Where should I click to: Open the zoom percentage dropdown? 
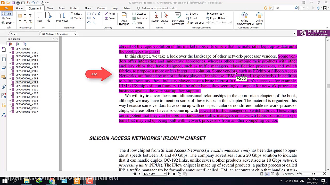pyautogui.click(x=297, y=174)
